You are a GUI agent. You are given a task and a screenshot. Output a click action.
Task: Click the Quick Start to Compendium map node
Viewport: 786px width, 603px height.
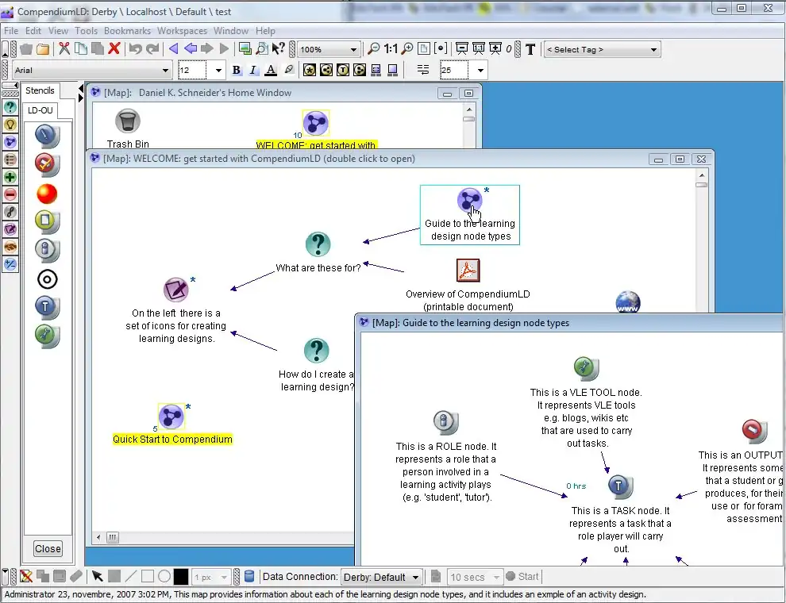[x=171, y=417]
